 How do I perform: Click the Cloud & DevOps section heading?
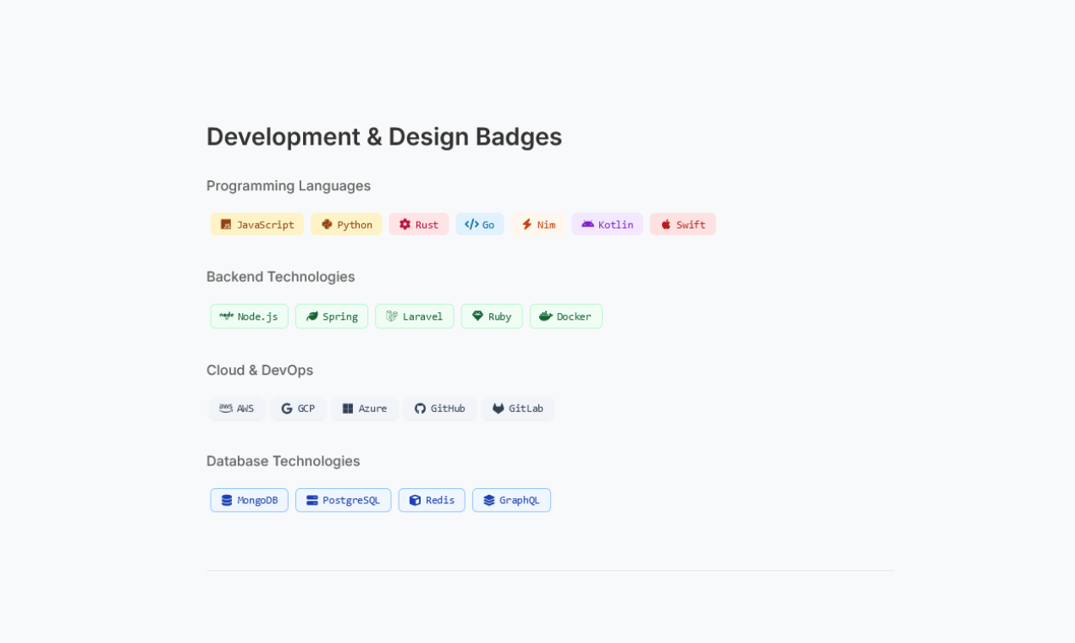(x=260, y=370)
